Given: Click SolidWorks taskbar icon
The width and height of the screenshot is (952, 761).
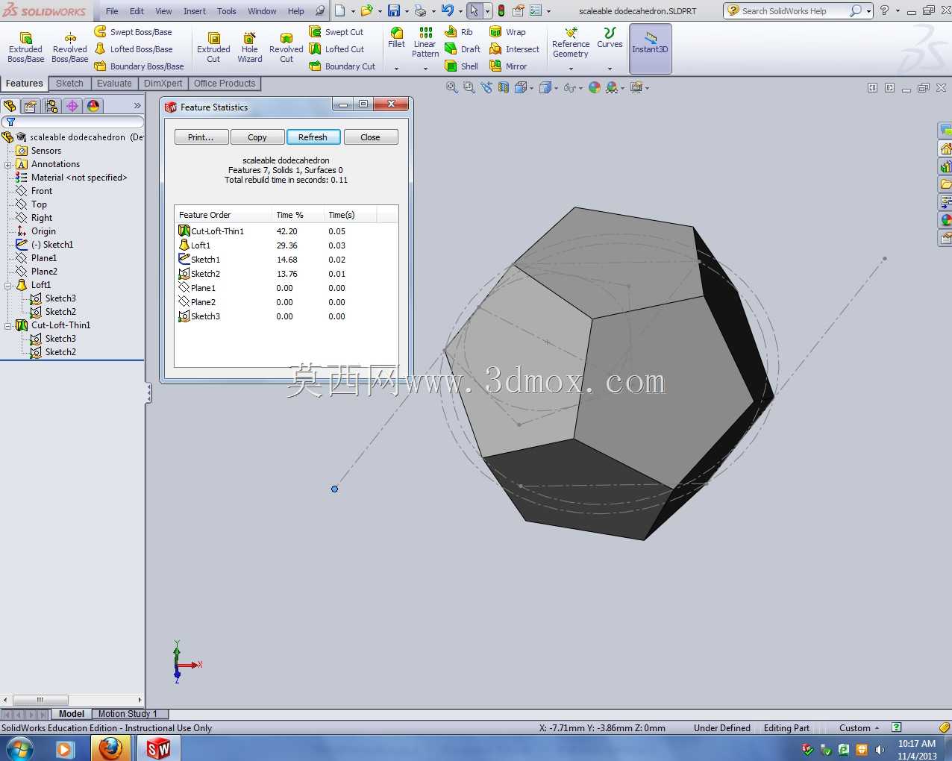Looking at the screenshot, I should pyautogui.click(x=157, y=748).
